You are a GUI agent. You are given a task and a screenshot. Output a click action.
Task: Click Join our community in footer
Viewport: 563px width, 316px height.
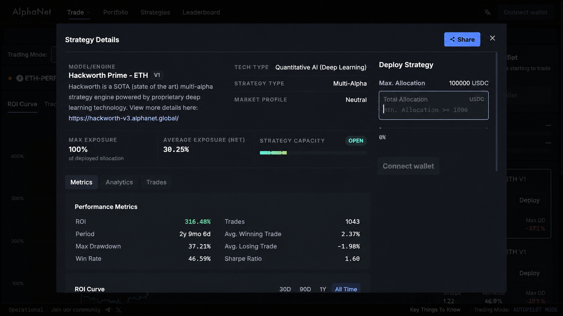point(76,310)
